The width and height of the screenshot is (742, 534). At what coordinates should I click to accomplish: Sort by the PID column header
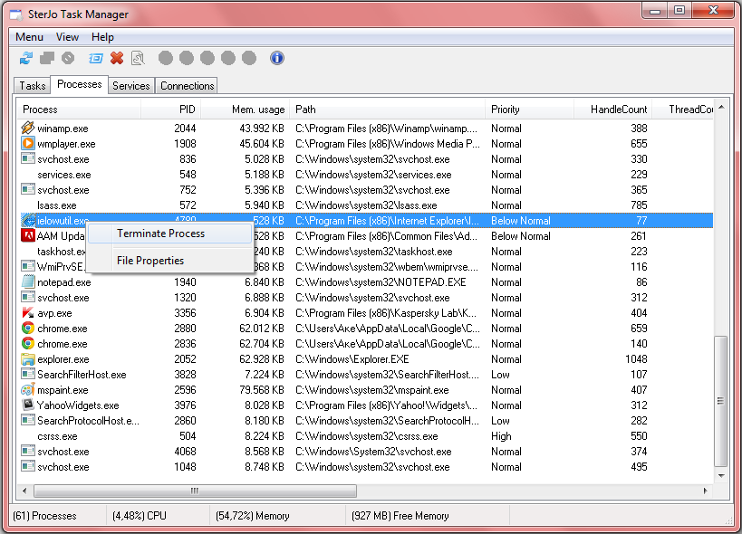click(x=171, y=110)
